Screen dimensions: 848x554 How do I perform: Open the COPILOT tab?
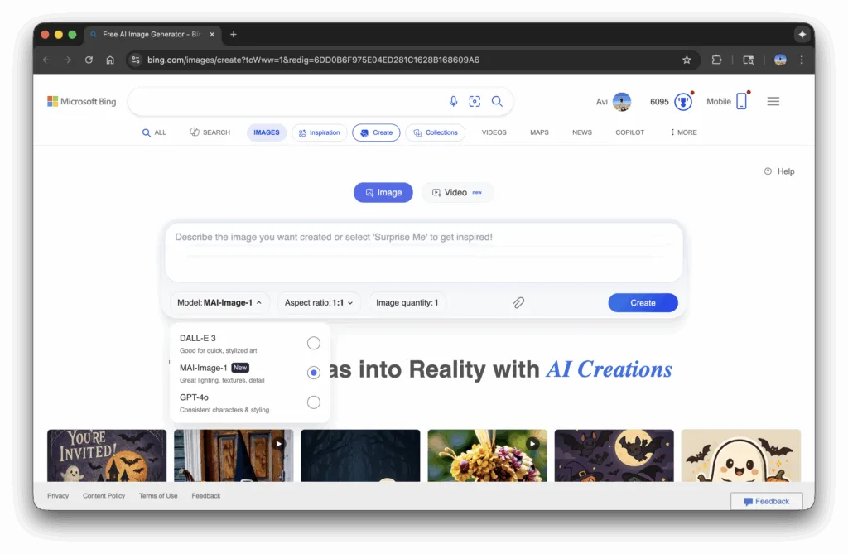[630, 132]
